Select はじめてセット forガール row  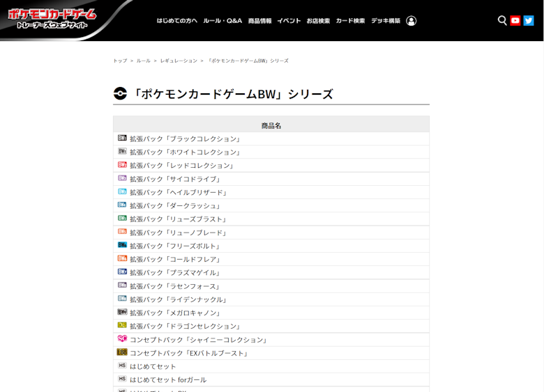pos(168,379)
